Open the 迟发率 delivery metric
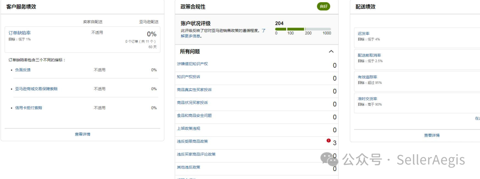This screenshot has height=179, width=480. tap(364, 33)
